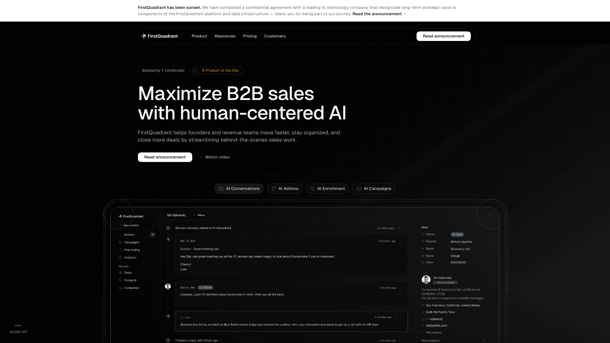The width and height of the screenshot is (610, 343).
Task: Click help icon on the Note entry
Action: coord(396,317)
